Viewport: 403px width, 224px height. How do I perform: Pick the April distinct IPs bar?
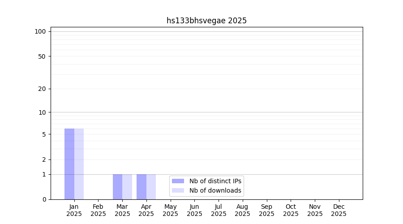pos(141,187)
